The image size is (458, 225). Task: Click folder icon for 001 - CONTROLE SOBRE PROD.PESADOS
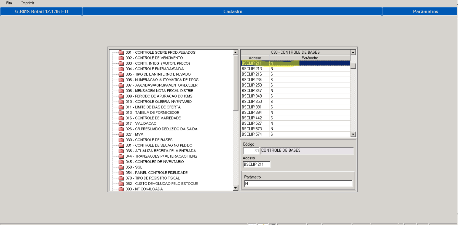[x=121, y=52]
